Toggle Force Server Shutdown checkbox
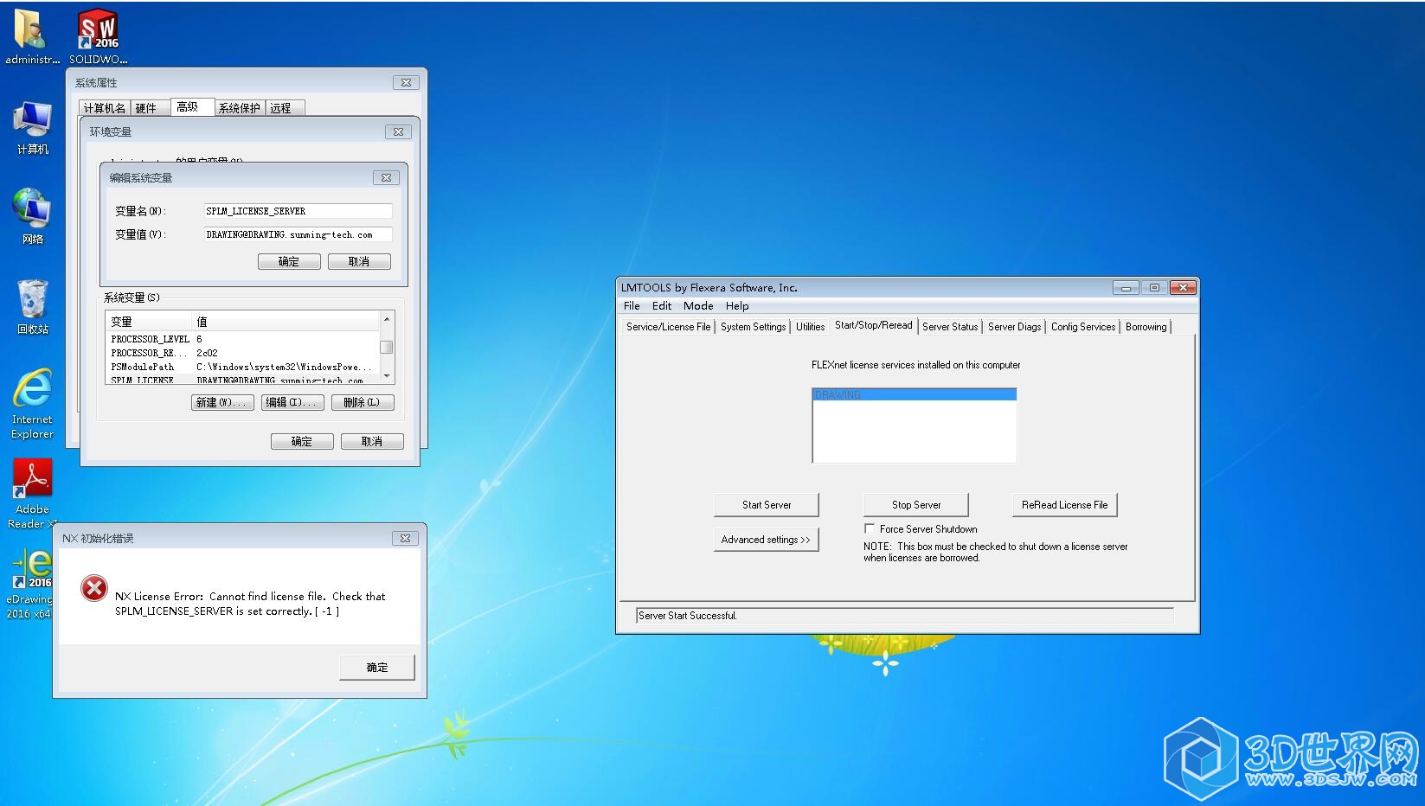This screenshot has width=1425, height=806. tap(870, 528)
